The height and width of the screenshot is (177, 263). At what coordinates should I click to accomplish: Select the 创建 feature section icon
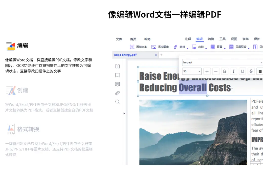pos(11,91)
